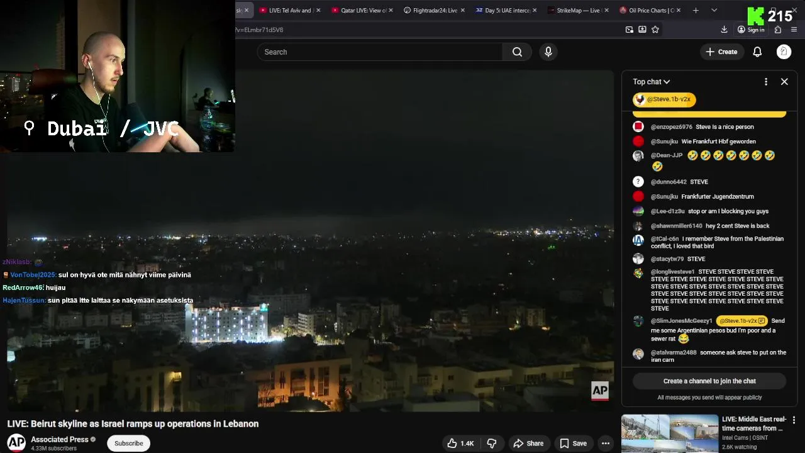Share the live video
The image size is (805, 453).
528,444
